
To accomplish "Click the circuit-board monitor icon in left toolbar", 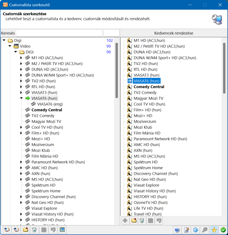I will pos(62,230).
